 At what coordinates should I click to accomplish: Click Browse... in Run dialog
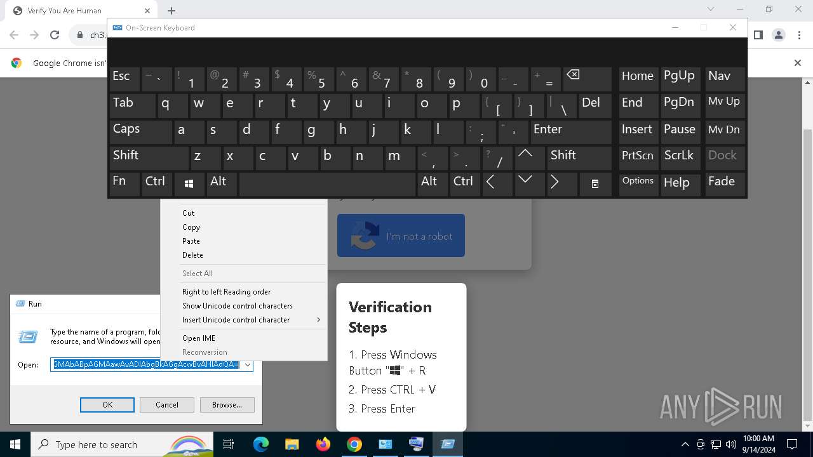[x=227, y=405]
